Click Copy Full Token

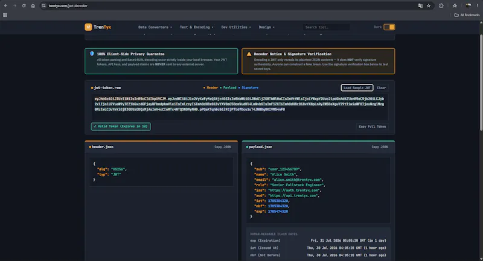[x=372, y=127]
